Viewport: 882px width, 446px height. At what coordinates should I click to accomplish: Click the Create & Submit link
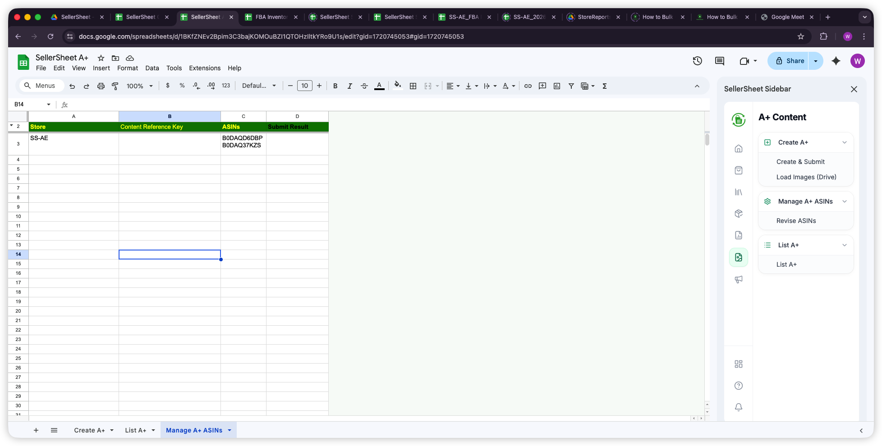[800, 161]
